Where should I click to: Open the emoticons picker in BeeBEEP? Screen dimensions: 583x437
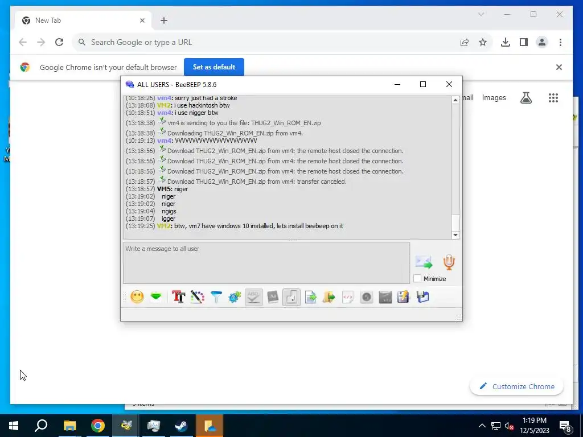137,297
